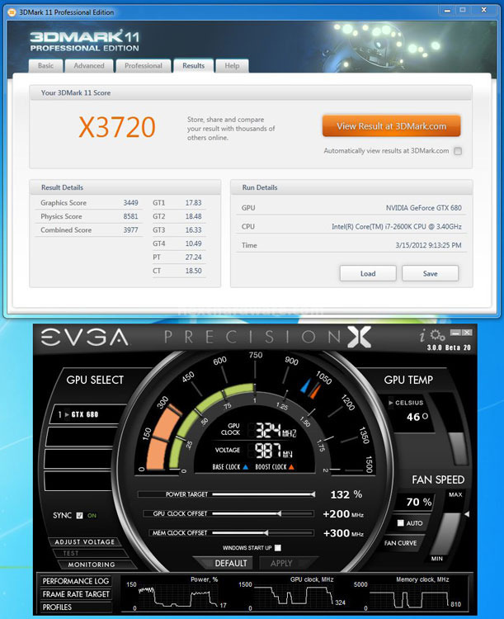Click the 987 mV voltage readout
The image size is (504, 619).
point(274,450)
